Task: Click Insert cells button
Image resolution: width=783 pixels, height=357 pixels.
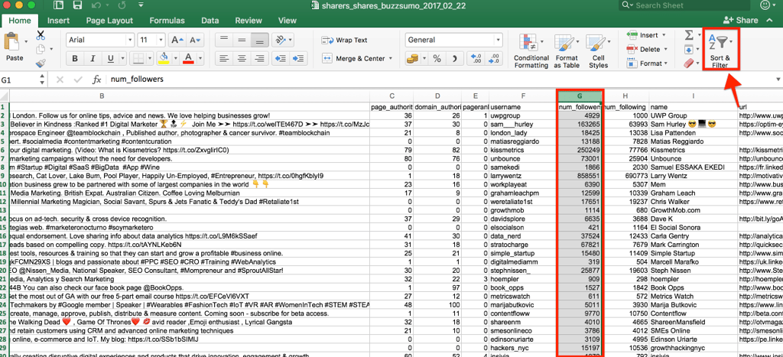Action: (x=645, y=35)
